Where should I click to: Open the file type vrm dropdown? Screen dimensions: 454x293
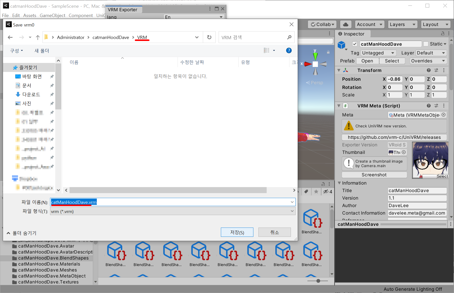pos(173,212)
